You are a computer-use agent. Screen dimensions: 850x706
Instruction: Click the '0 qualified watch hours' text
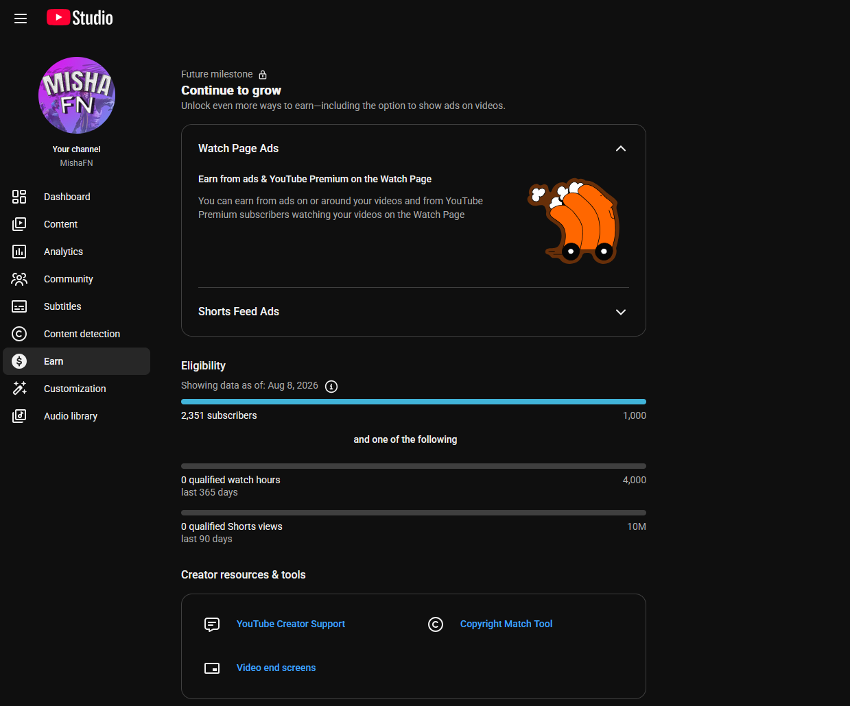pyautogui.click(x=231, y=480)
